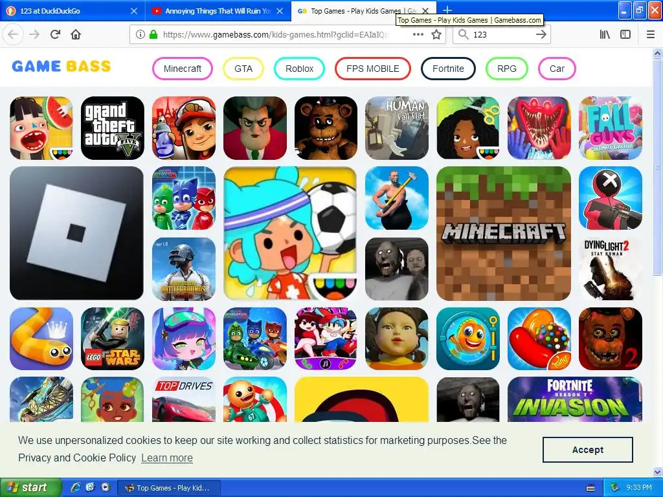Select the Fortnite category pill
This screenshot has width=663, height=497.
(448, 69)
